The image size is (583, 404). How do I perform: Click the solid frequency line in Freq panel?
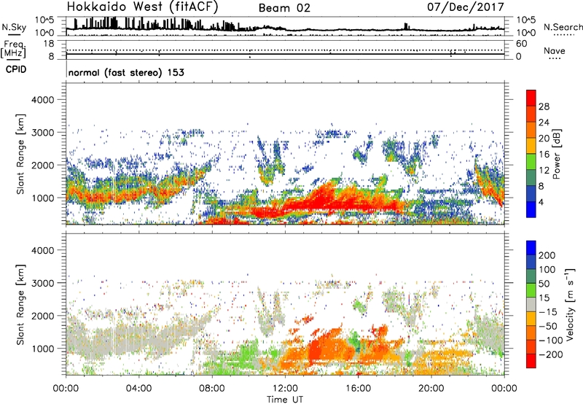click(x=285, y=54)
